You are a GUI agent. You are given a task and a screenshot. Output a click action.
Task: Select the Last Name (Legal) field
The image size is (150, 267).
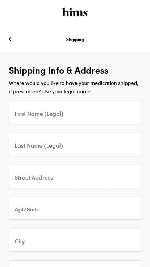(75, 144)
